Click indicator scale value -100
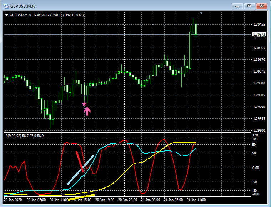The width and height of the screenshot is (271, 207). tap(255, 194)
